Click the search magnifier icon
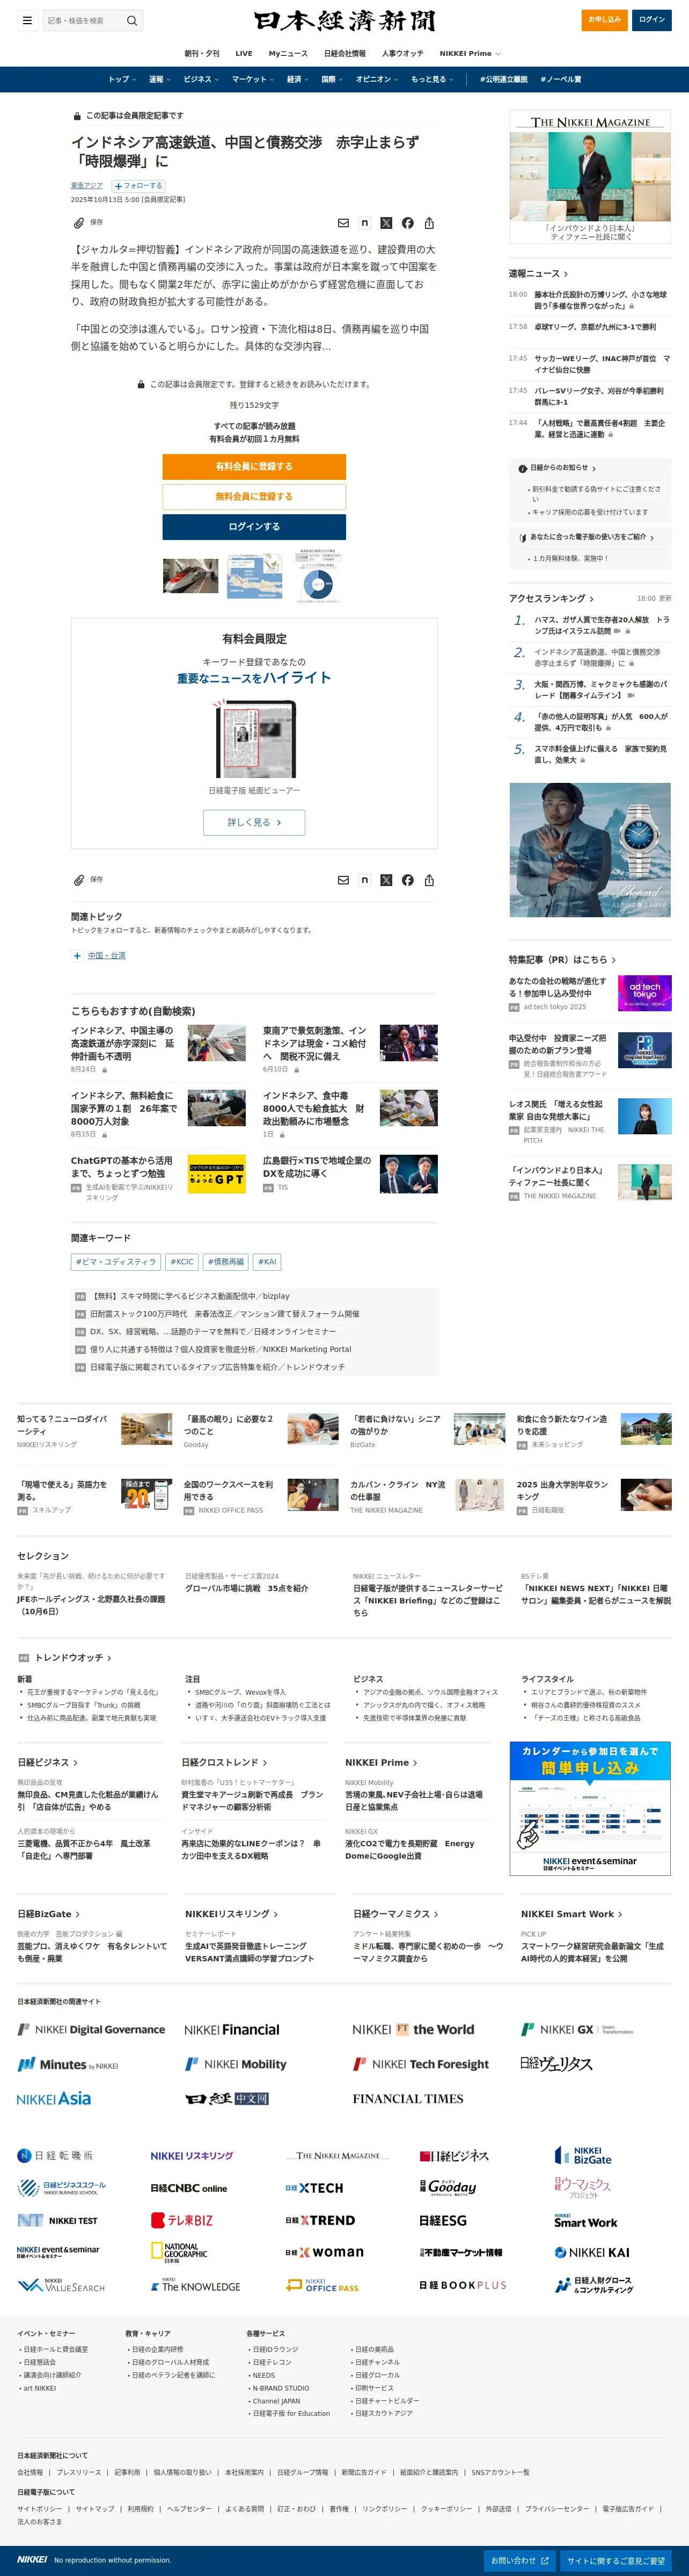The height and width of the screenshot is (2576, 689). click(x=132, y=20)
